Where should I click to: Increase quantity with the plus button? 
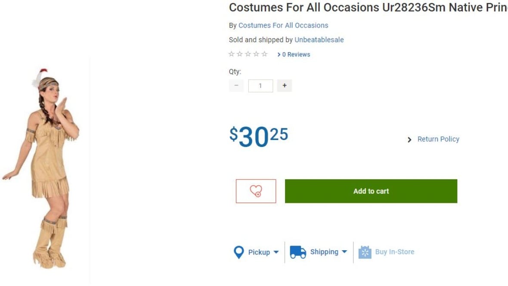point(284,86)
